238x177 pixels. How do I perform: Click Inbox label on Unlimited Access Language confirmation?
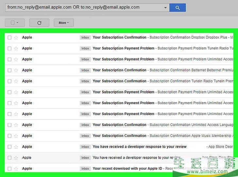(x=85, y=125)
